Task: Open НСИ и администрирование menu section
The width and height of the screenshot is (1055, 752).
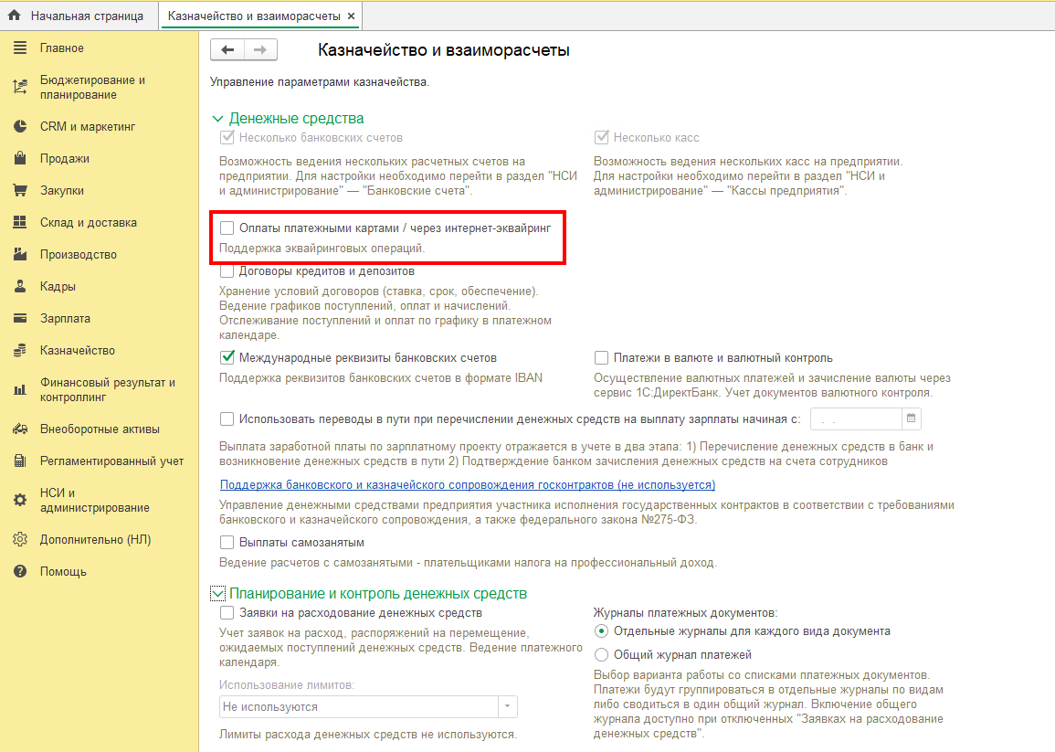Action: tap(95, 500)
